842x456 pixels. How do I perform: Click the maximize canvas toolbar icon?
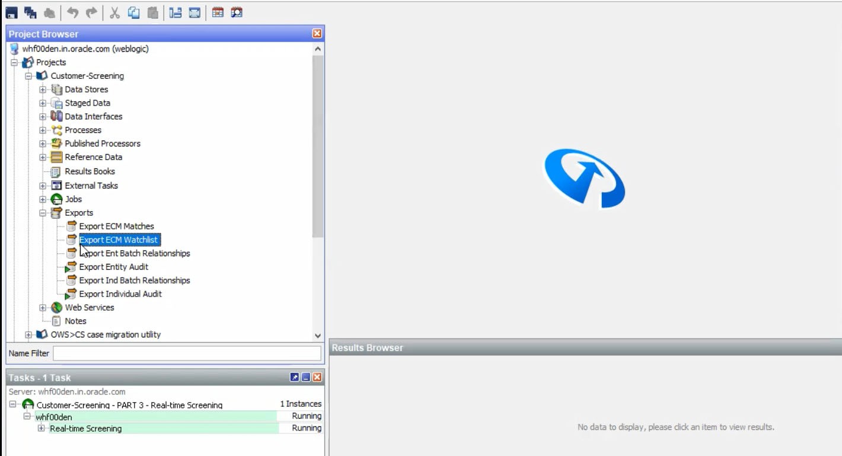[194, 12]
